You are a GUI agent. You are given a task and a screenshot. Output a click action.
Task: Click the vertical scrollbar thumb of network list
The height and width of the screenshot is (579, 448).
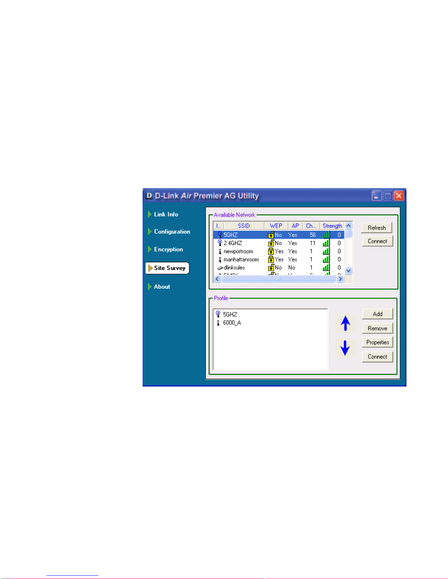349,233
